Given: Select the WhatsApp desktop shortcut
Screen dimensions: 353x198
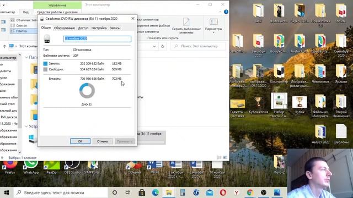Looking at the screenshot, I should point(31,167).
